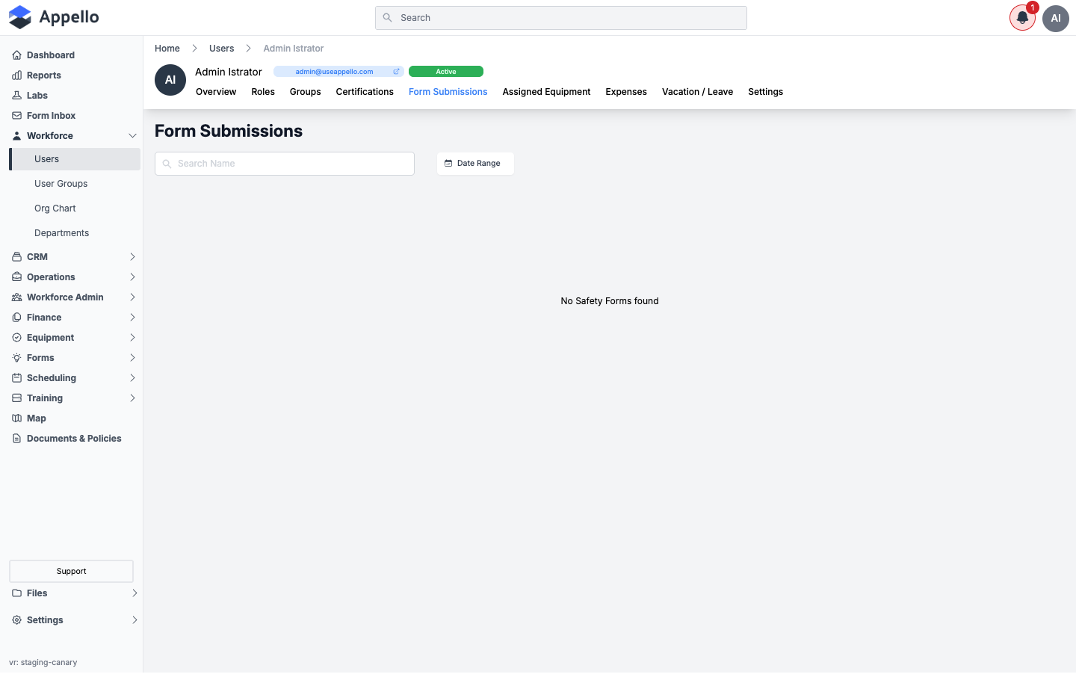This screenshot has height=686, width=1076.
Task: Go to Home breadcrumb link
Action: (x=167, y=49)
